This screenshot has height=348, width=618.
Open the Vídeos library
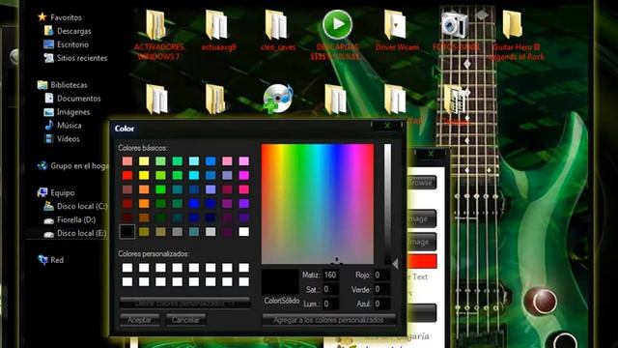[62, 139]
